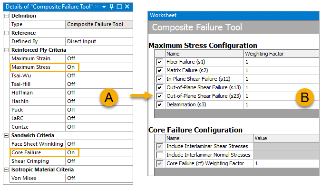Viewport: 321px width, 188px height.
Task: Select the Maximum Stress On value
Action: (x=72, y=67)
